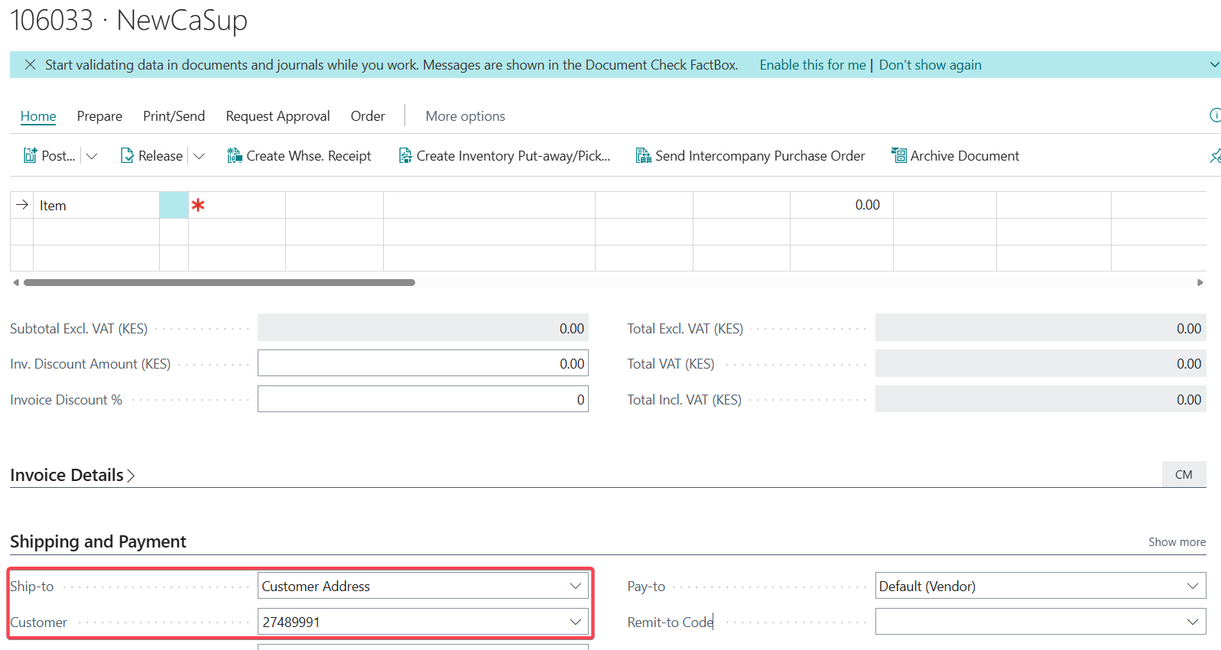This screenshot has width=1221, height=650.
Task: Click Create Inventory Put-away/Pick icon
Action: click(x=405, y=156)
